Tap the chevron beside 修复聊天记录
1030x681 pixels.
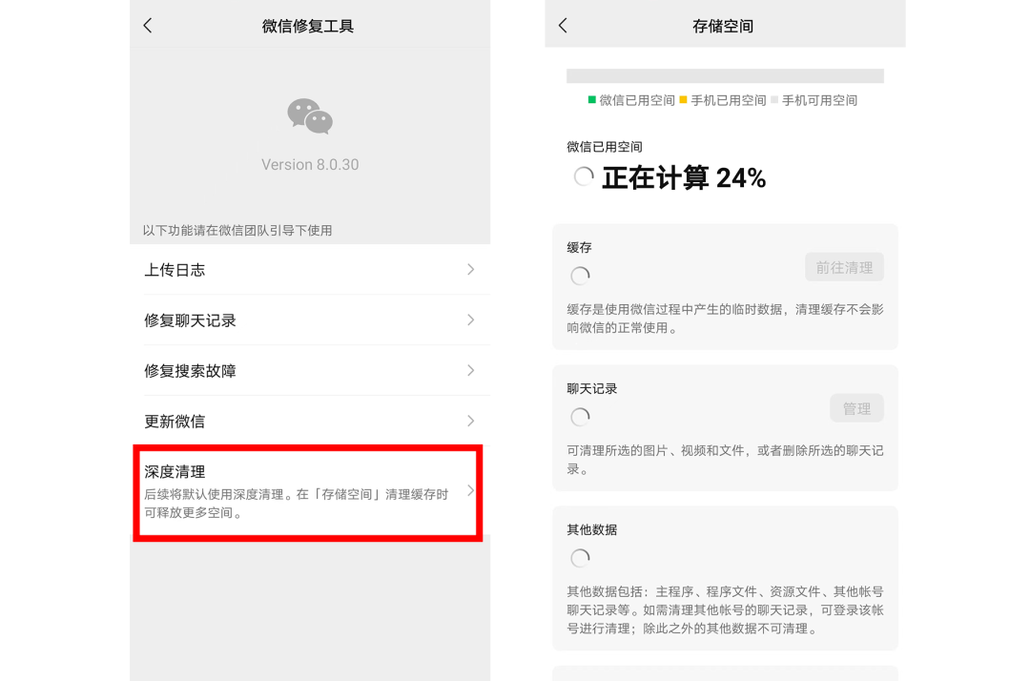tap(471, 320)
